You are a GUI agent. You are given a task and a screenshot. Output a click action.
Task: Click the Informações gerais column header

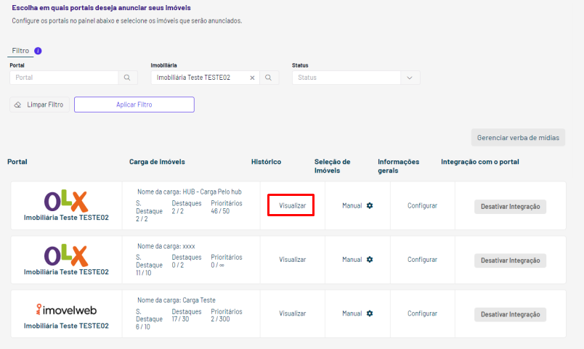(399, 166)
